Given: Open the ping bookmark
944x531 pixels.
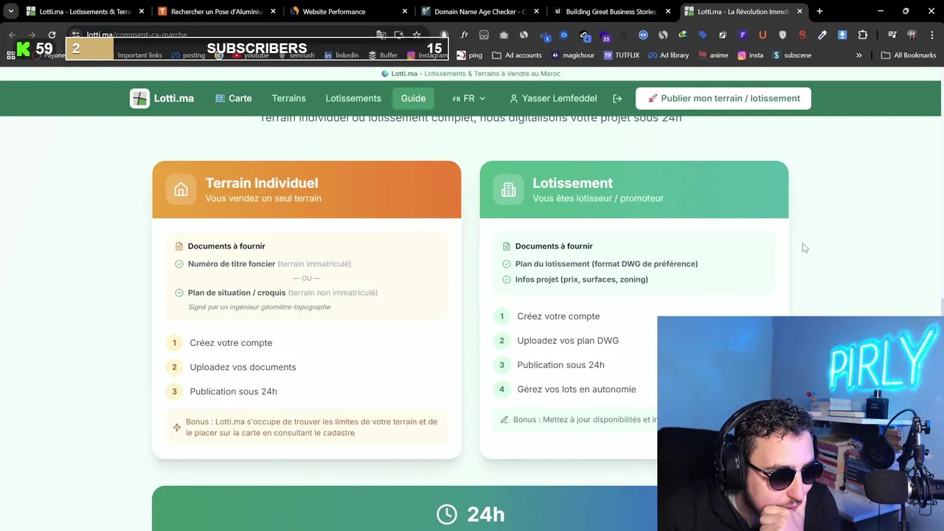Looking at the screenshot, I should [x=468, y=55].
